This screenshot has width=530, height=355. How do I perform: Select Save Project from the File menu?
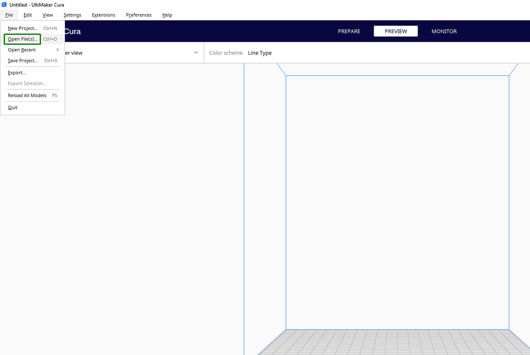point(22,60)
